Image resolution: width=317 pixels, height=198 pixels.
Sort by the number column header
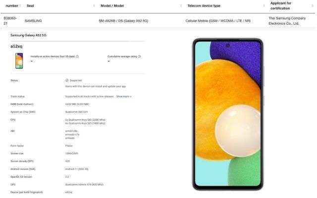click(x=12, y=6)
